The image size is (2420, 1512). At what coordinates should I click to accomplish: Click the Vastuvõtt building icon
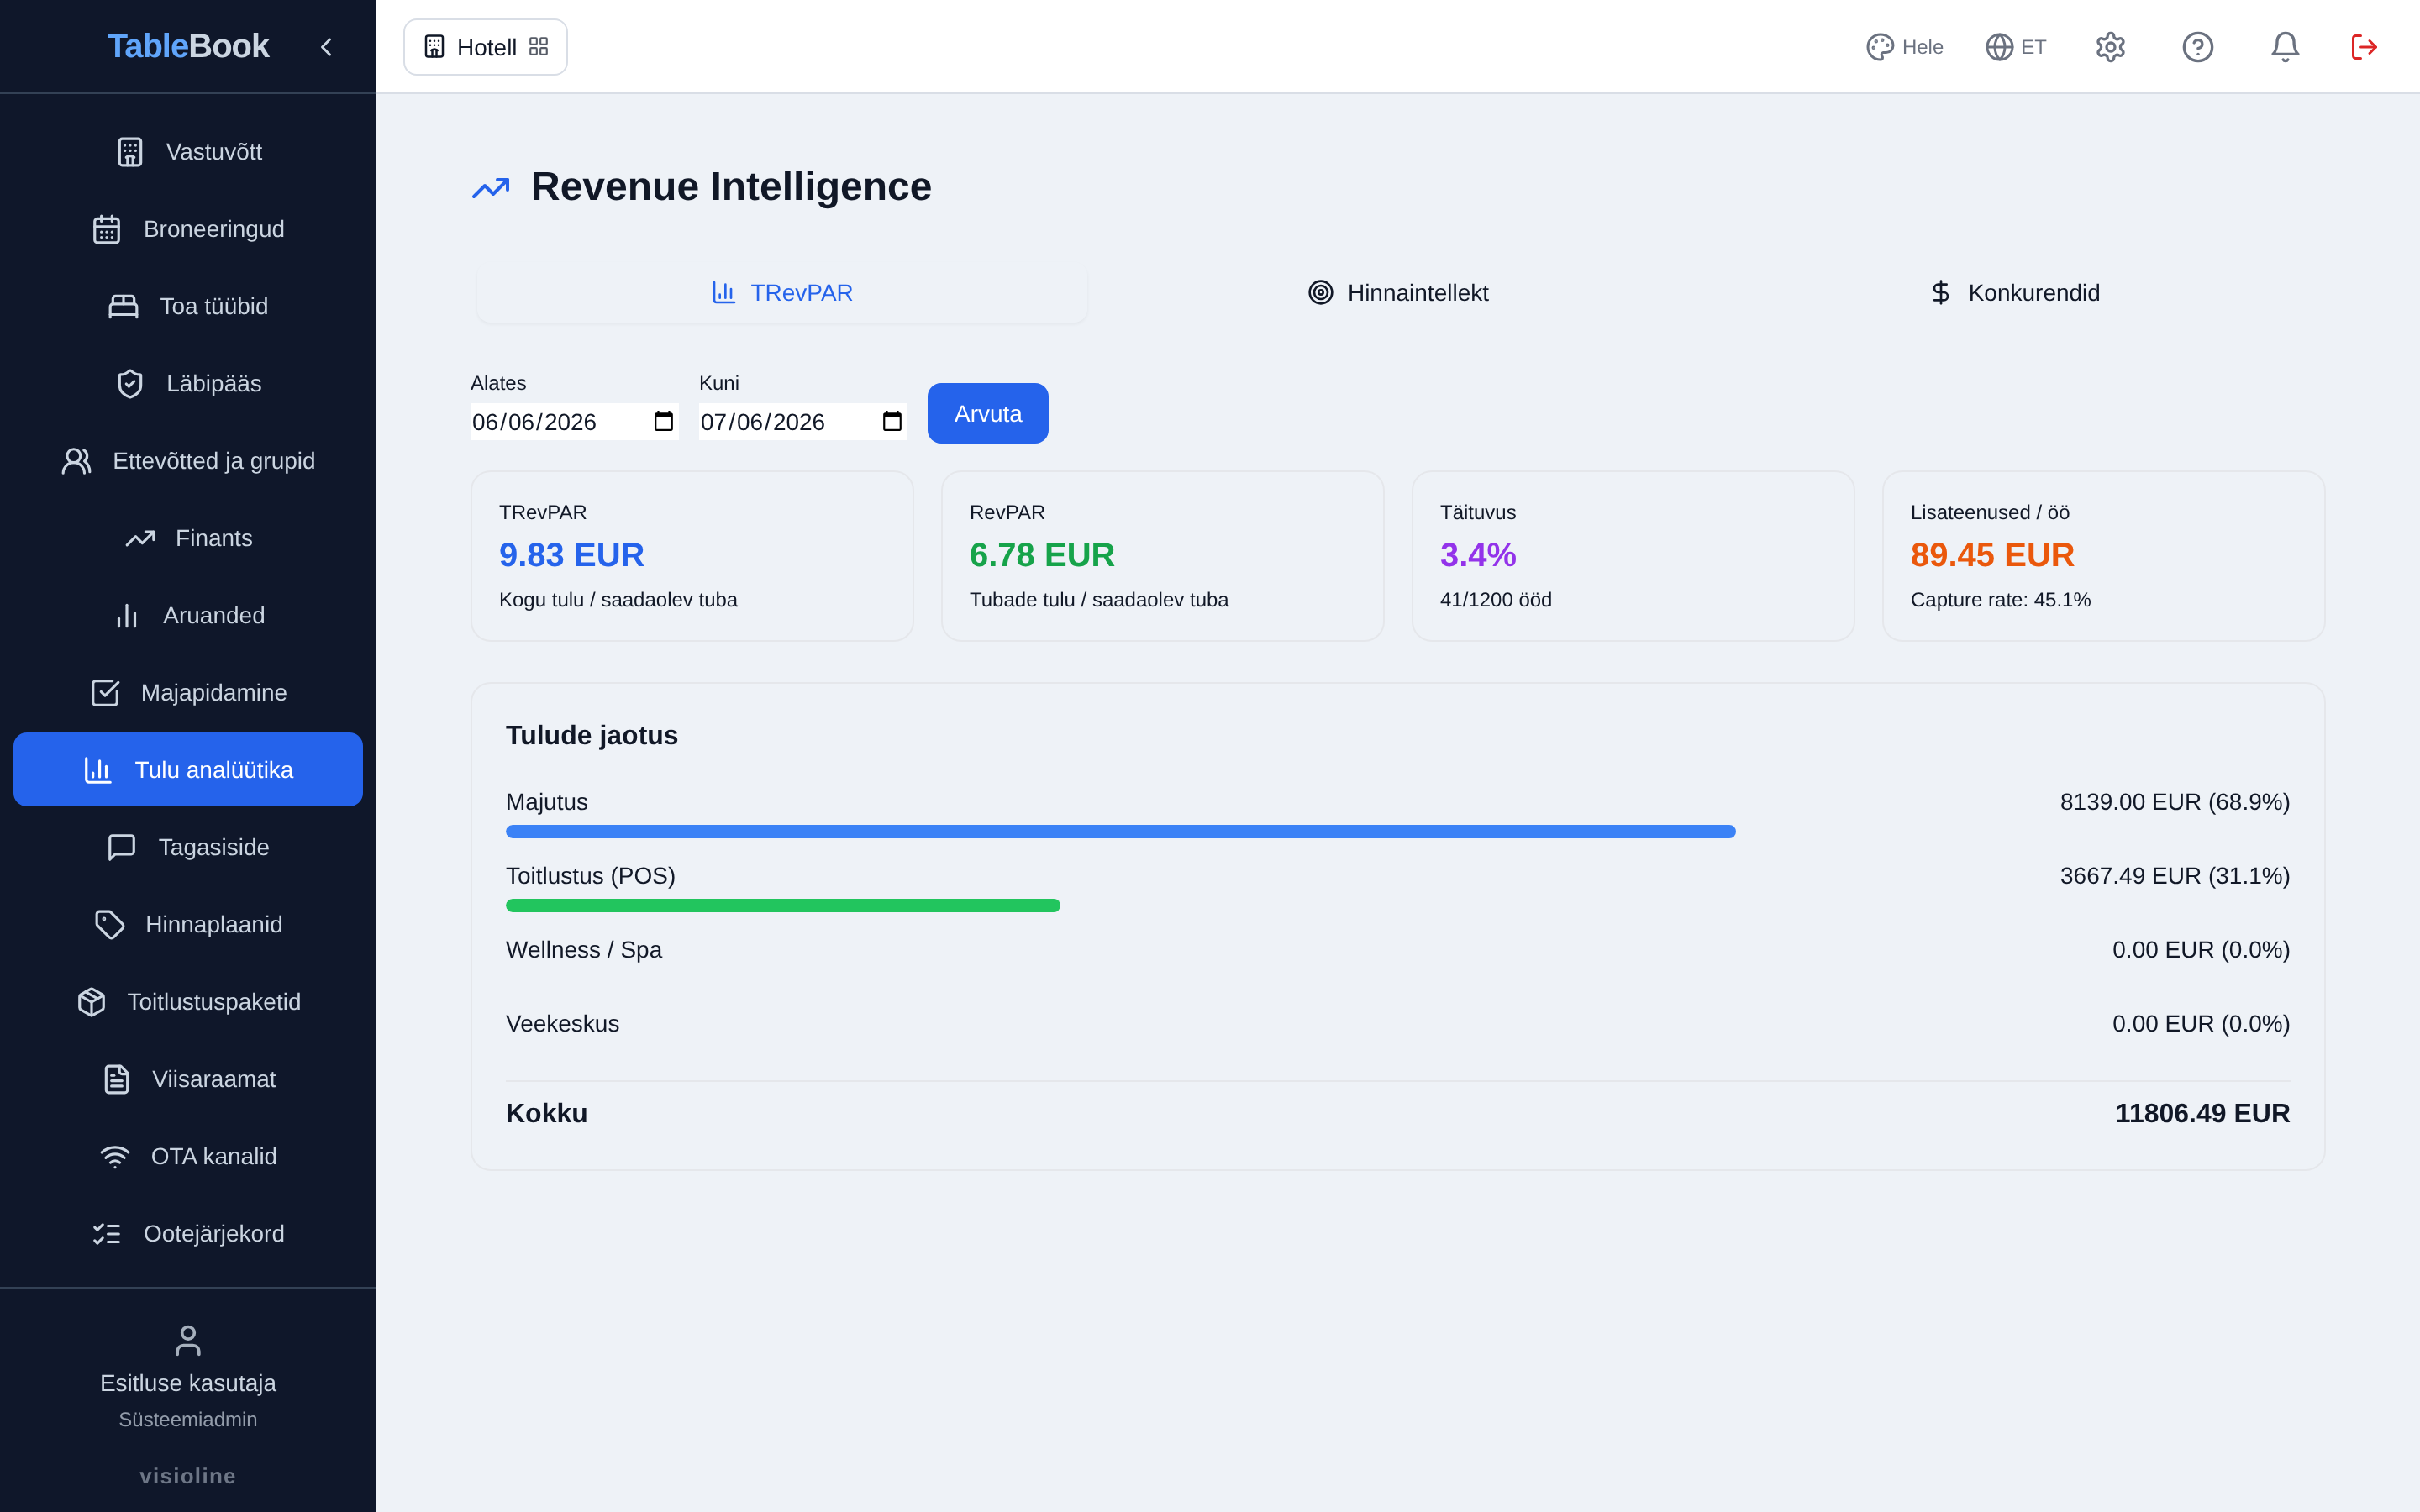point(130,152)
